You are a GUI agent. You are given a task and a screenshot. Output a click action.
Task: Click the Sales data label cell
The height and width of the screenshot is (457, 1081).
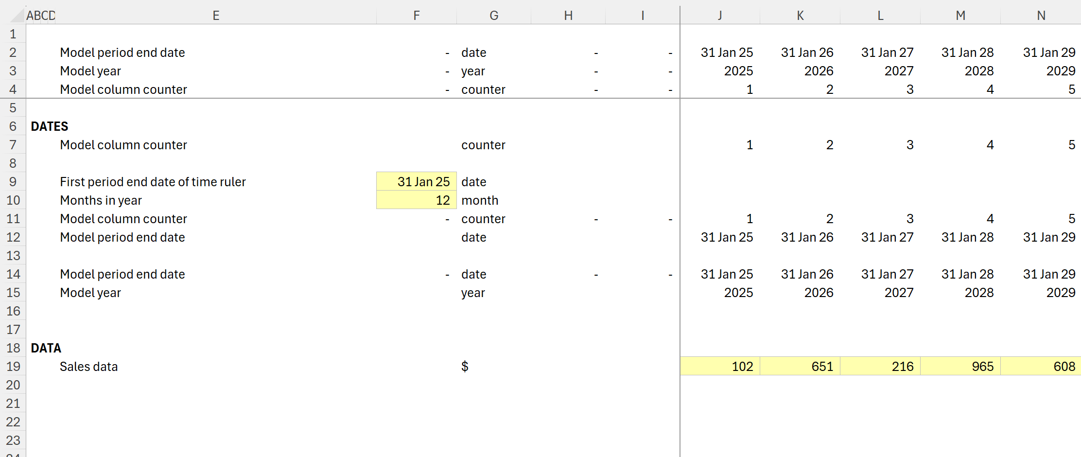tap(88, 366)
